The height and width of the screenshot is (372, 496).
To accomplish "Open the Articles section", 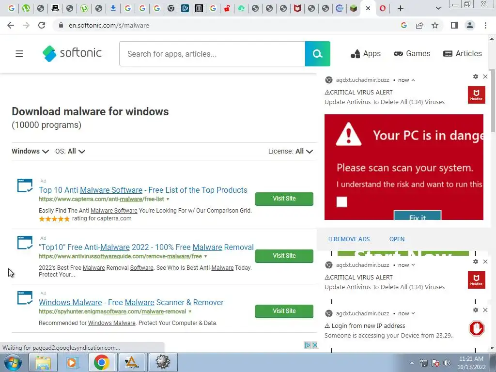I will tap(463, 53).
